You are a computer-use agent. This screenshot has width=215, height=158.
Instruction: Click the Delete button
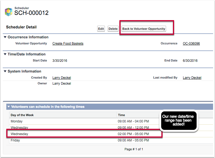[113, 29]
